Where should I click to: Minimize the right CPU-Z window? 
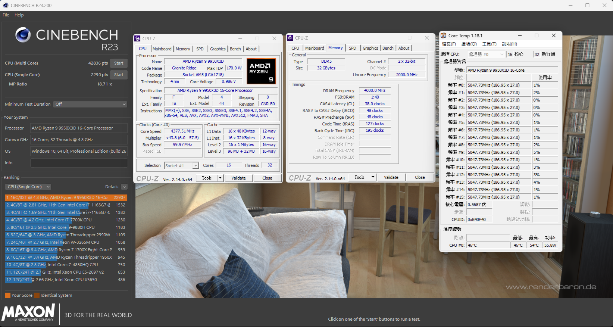[393, 38]
